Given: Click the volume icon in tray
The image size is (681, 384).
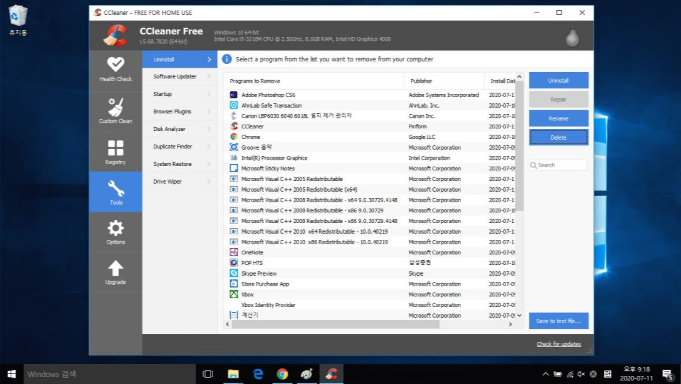Looking at the screenshot, I should pyautogui.click(x=581, y=374).
